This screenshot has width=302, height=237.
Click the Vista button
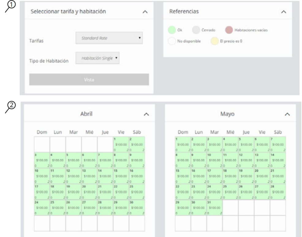89,80
